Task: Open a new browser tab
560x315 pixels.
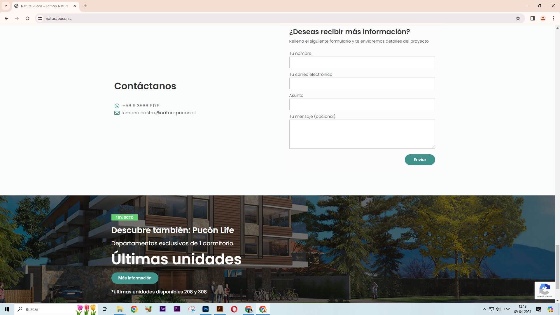Action: tap(85, 6)
